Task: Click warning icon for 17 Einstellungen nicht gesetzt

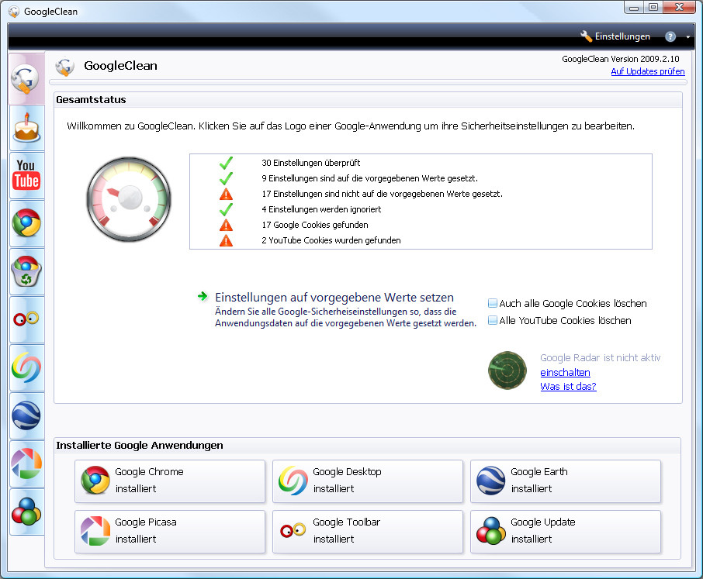Action: pyautogui.click(x=226, y=194)
